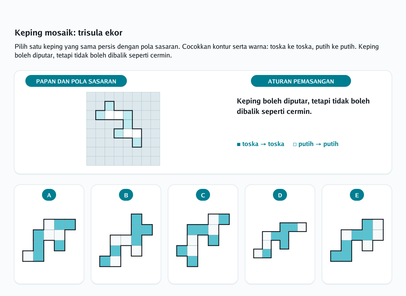
Task: Select answer badge A
Action: coord(49,195)
